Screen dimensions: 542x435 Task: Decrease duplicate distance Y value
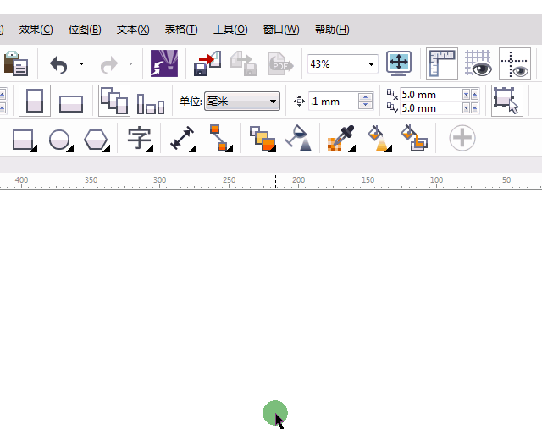[467, 108]
